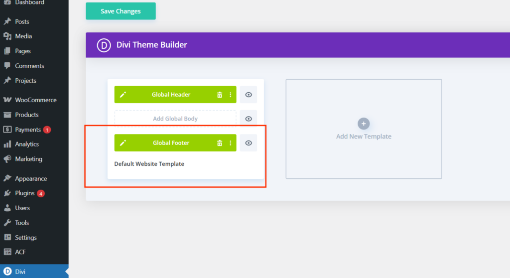Click the Save Changes button
The height and width of the screenshot is (278, 510).
point(121,11)
